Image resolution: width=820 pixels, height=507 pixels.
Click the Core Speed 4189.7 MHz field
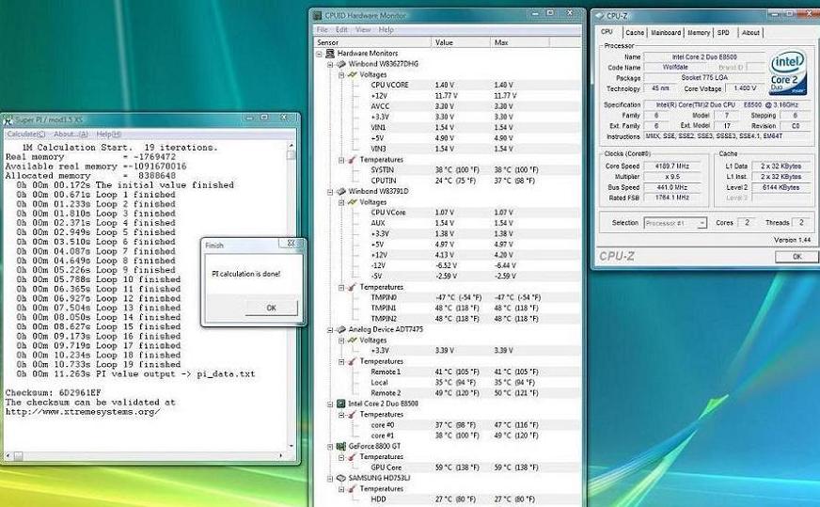(672, 166)
